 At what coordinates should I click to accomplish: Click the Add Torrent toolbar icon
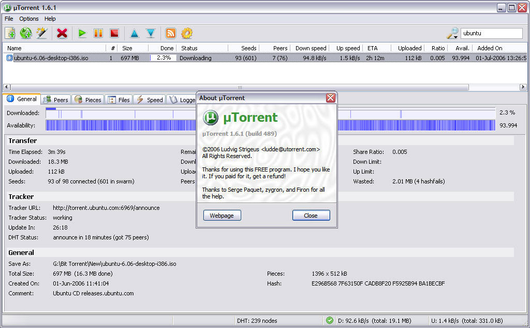tap(10, 33)
